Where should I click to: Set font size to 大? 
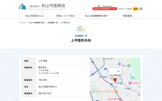tap(141, 9)
